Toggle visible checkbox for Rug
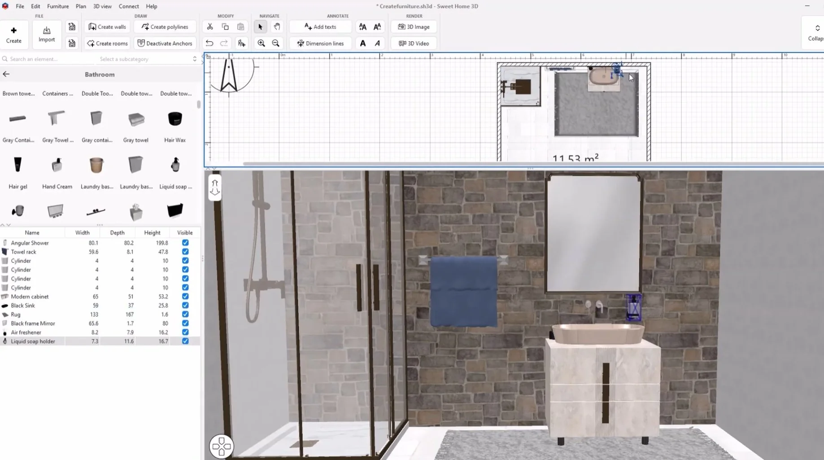824x460 pixels. [185, 314]
